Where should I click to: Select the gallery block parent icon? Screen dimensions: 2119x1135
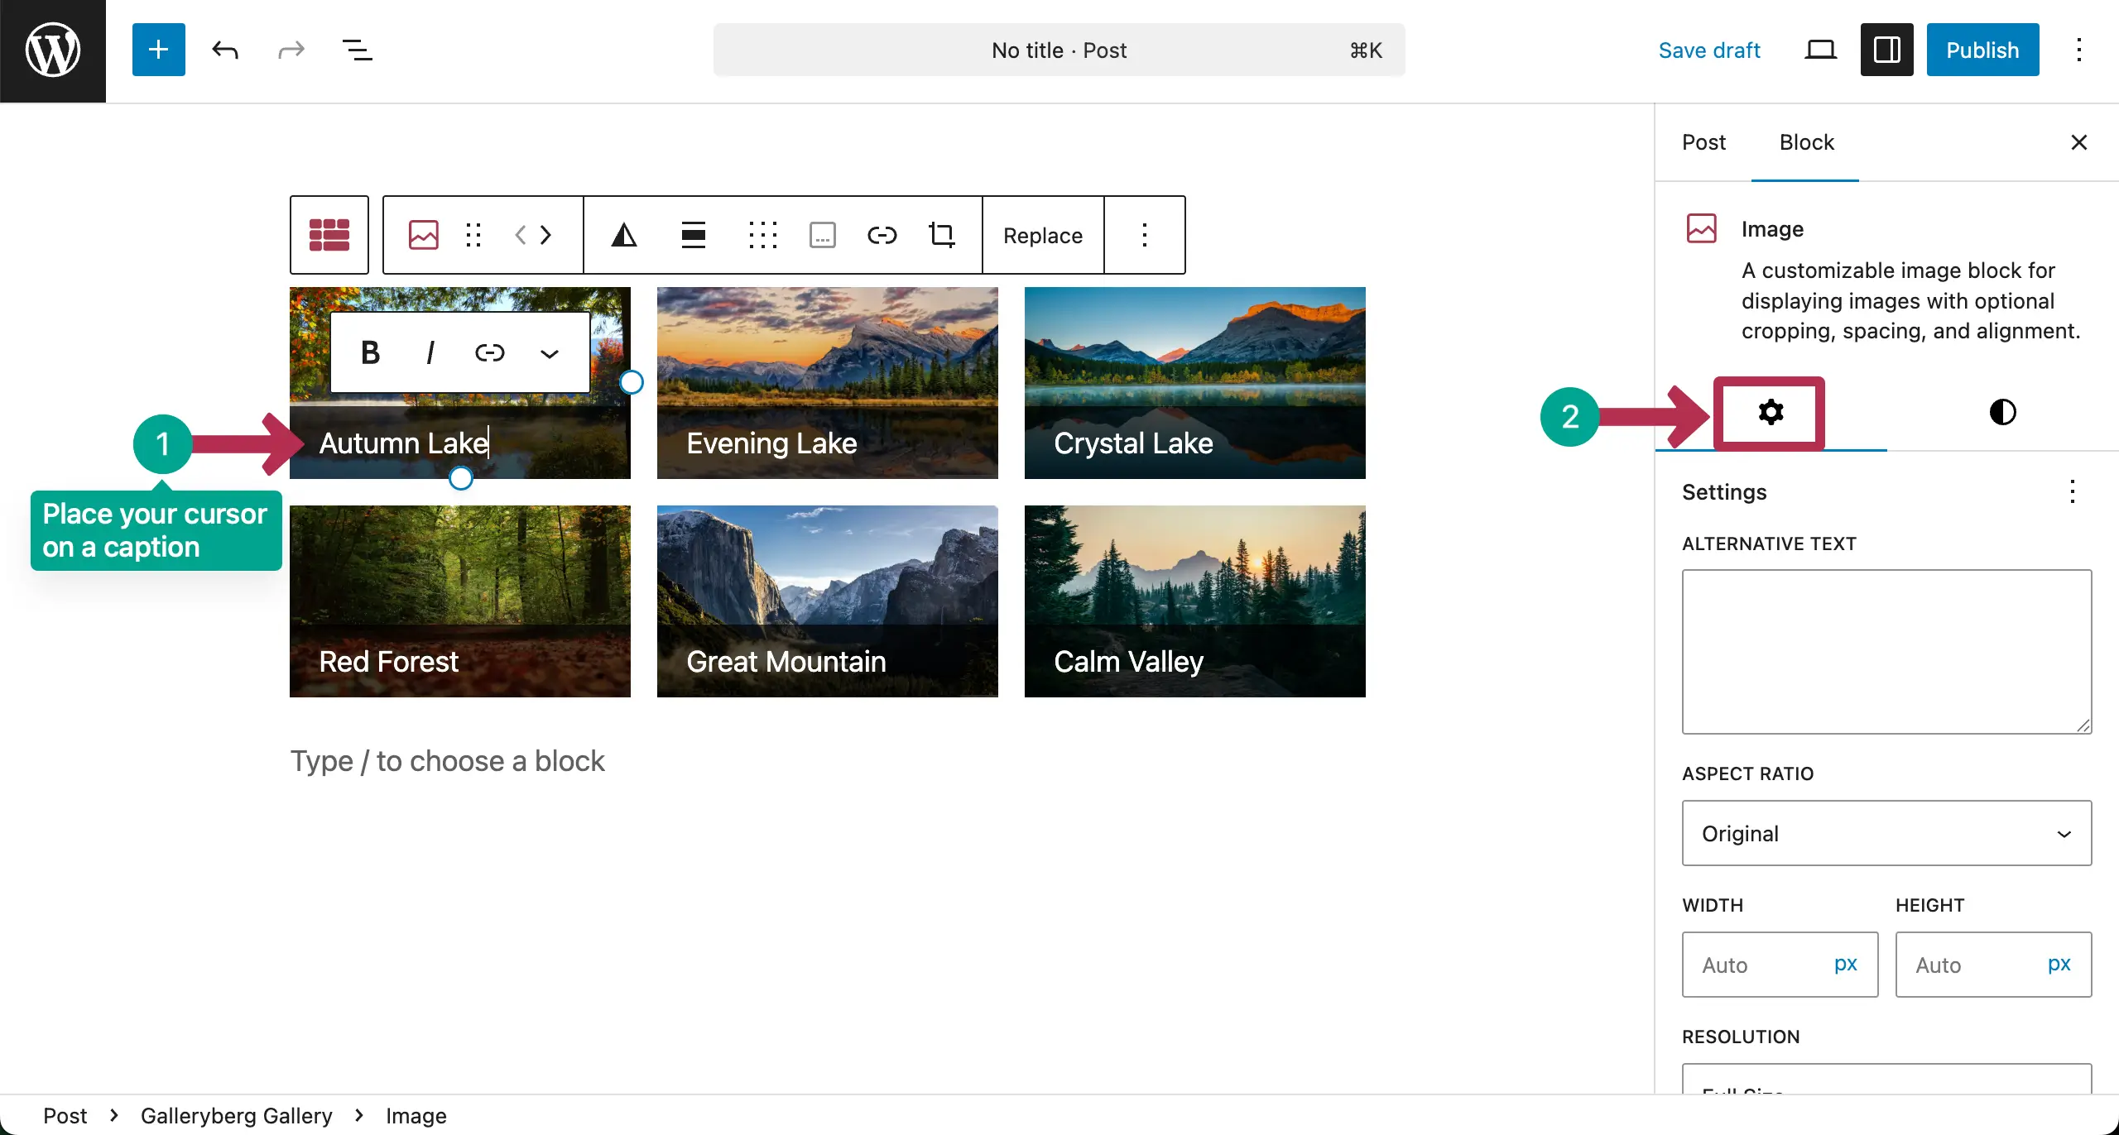pyautogui.click(x=329, y=235)
